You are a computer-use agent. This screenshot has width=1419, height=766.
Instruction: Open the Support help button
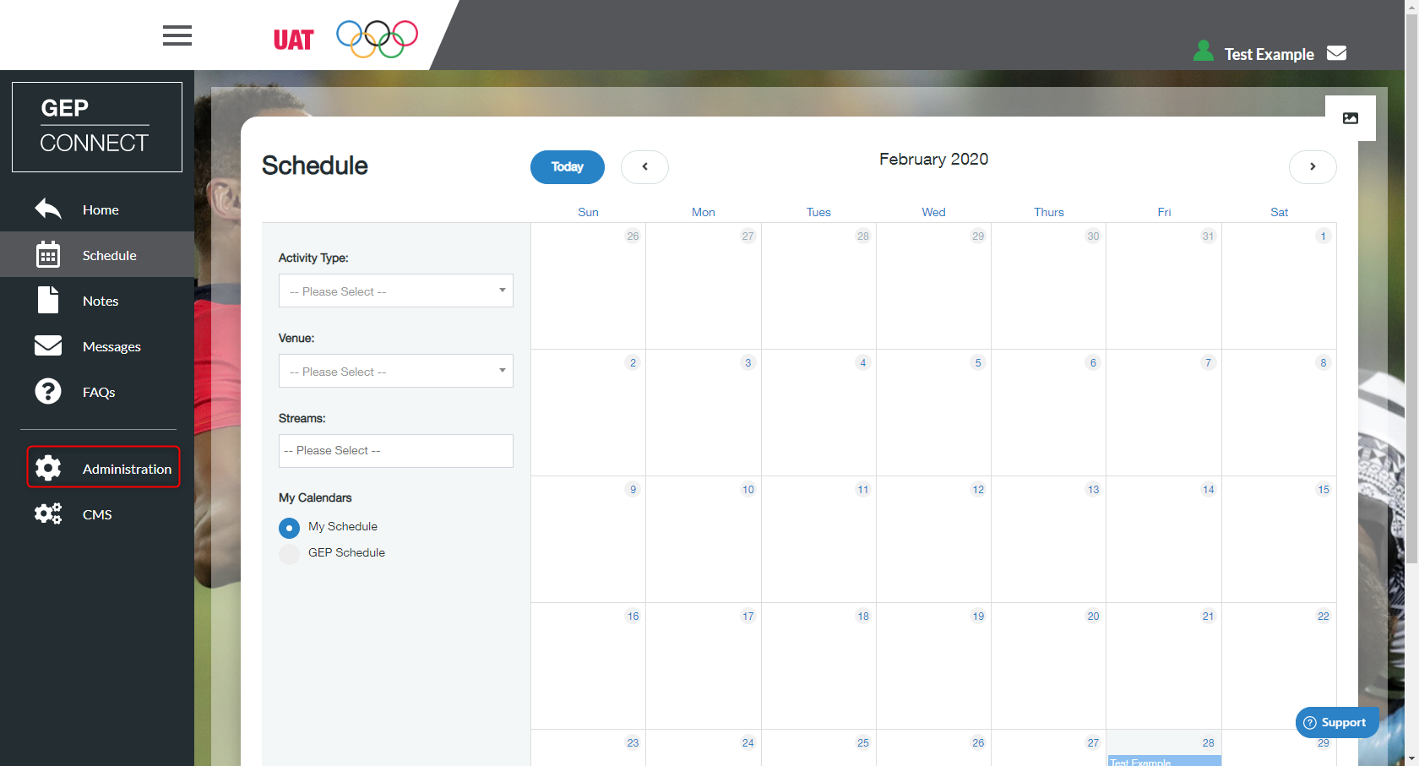tap(1337, 722)
